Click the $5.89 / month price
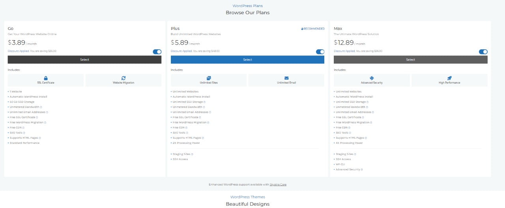Image resolution: width=505 pixels, height=208 pixels. (185, 43)
